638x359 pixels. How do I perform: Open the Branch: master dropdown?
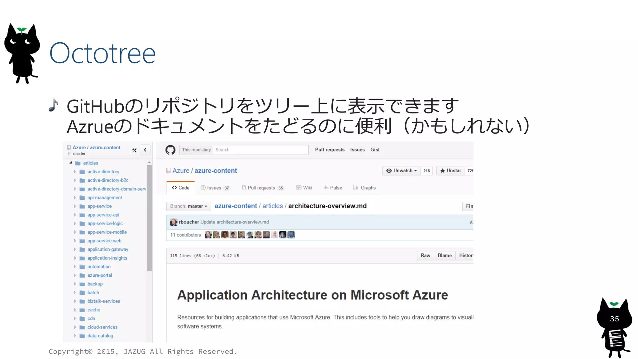point(189,206)
